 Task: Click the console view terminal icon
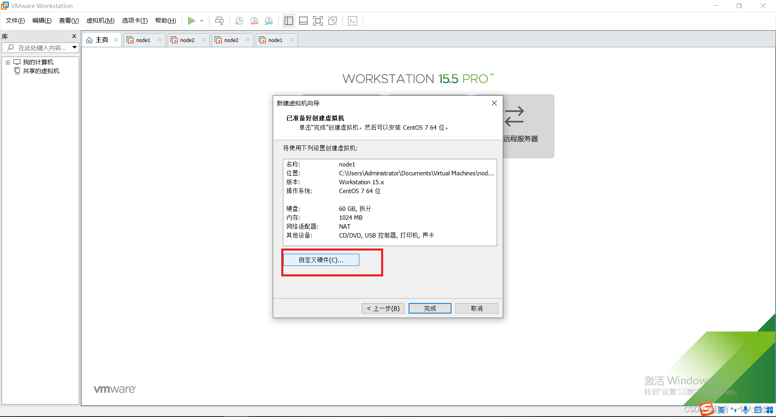(352, 21)
